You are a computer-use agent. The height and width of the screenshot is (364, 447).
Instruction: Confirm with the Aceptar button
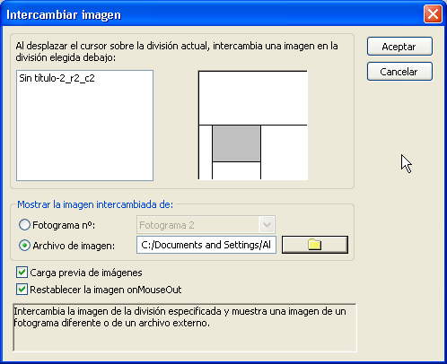399,47
